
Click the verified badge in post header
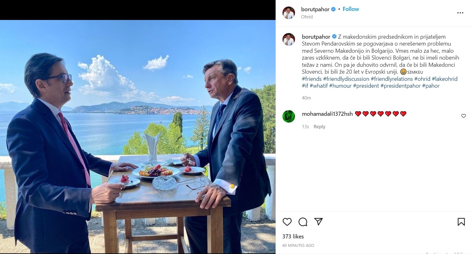[334, 9]
